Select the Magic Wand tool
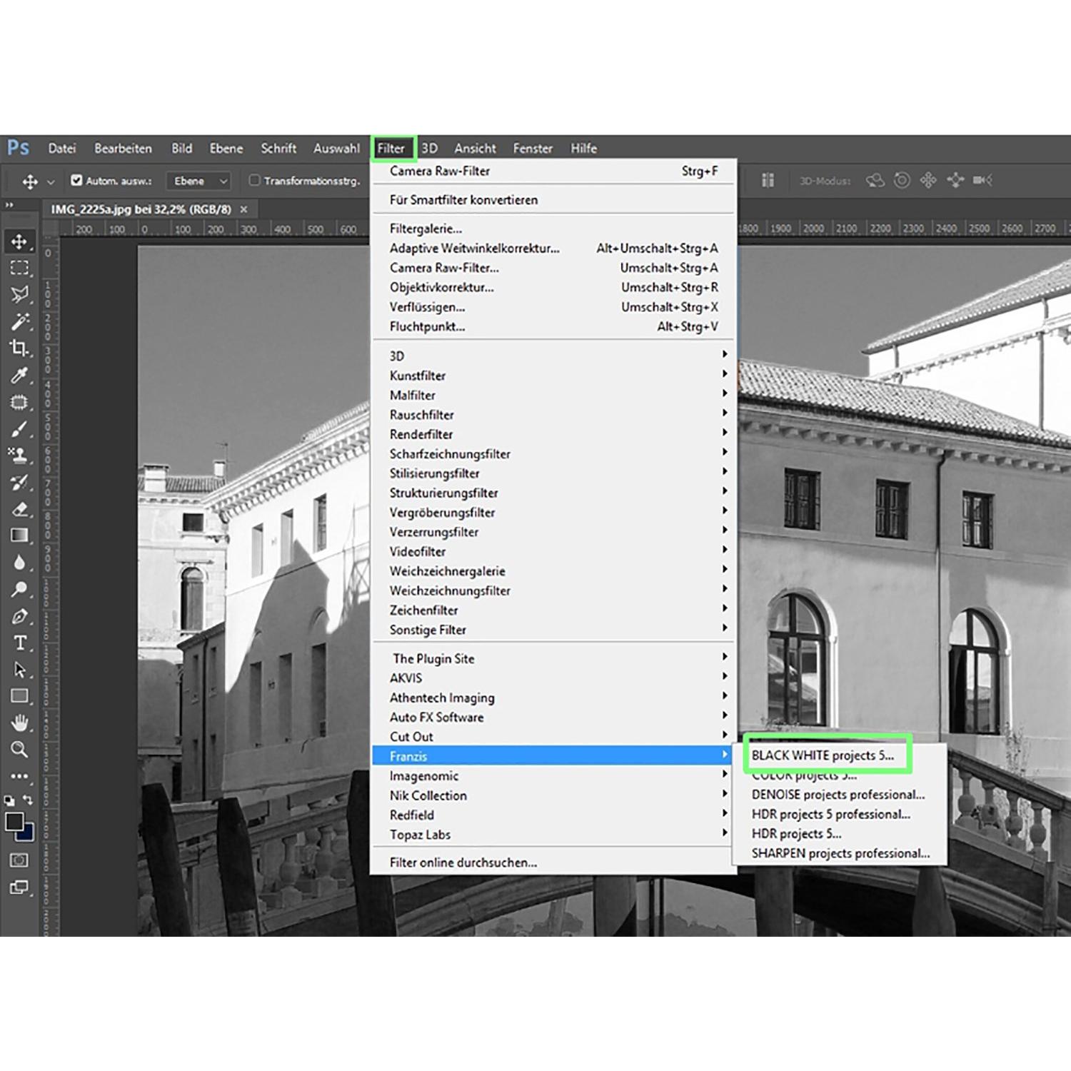 coord(19,321)
